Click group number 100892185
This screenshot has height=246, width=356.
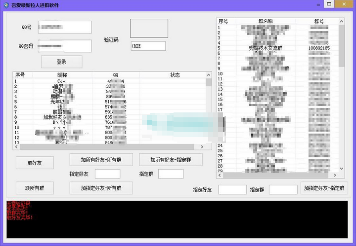tap(319, 48)
